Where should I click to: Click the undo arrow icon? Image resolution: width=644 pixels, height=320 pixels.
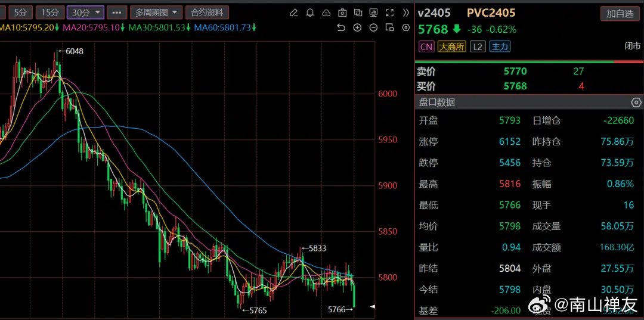pos(341,27)
